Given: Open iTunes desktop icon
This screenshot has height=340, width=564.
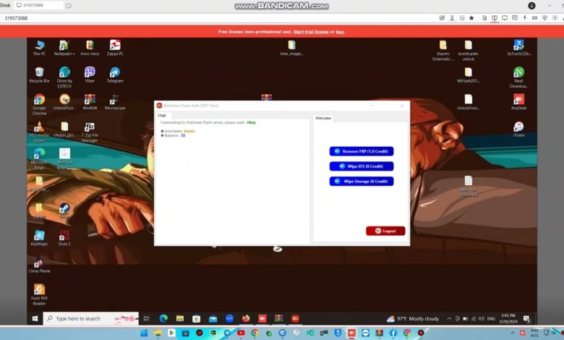Looking at the screenshot, I should click(x=518, y=129).
